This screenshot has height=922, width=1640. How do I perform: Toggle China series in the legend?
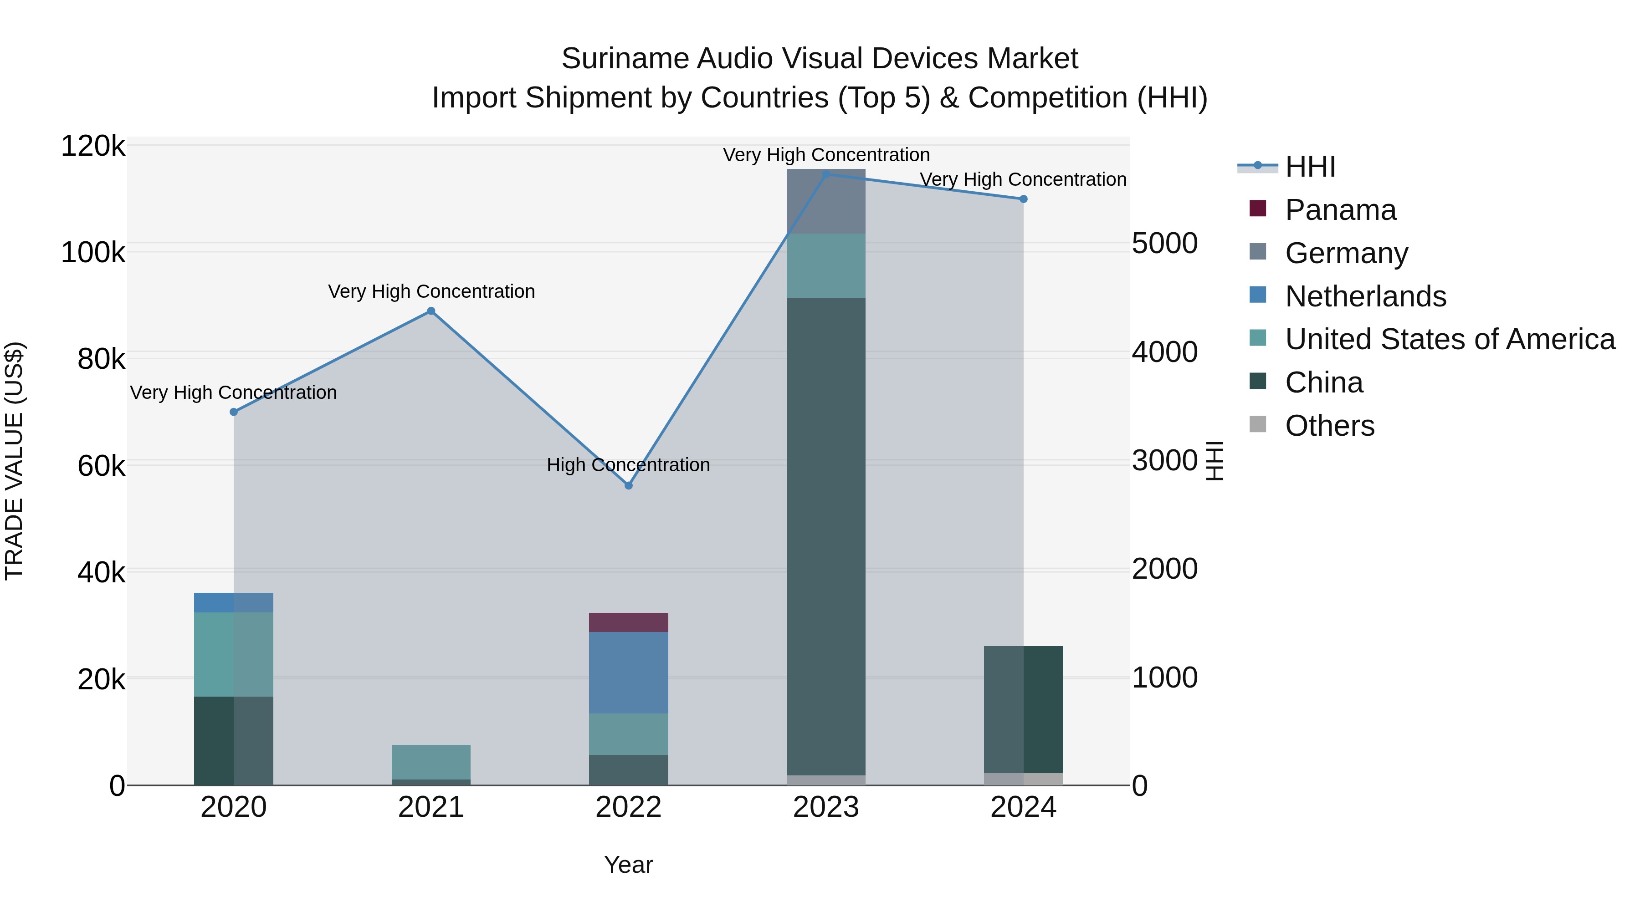(1306, 382)
